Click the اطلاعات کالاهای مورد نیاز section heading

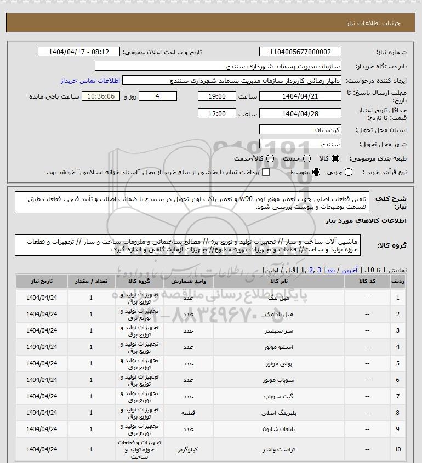coord(366,221)
